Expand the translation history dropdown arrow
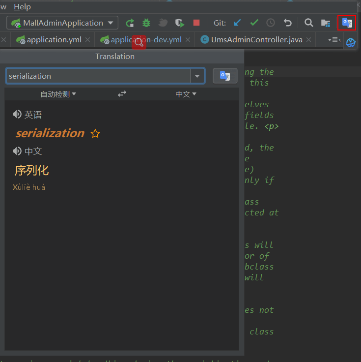361x362 pixels. pyautogui.click(x=197, y=76)
